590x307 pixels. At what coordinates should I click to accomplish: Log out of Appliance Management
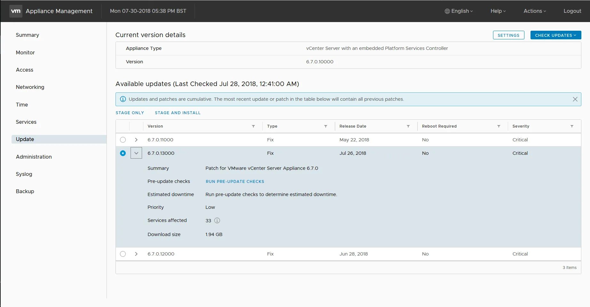(x=572, y=11)
